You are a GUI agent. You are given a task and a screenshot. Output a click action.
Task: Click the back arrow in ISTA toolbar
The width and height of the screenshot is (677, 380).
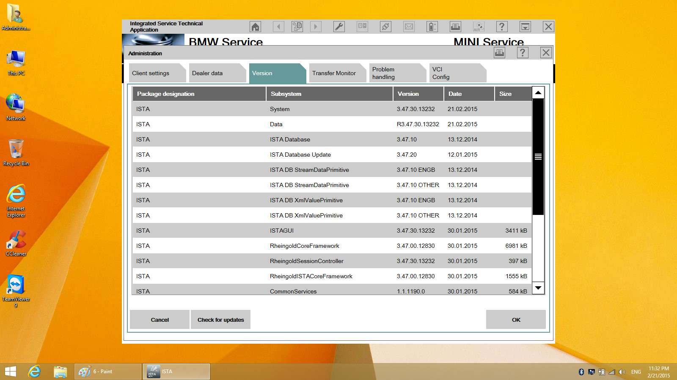[278, 27]
